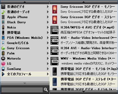Image resolution: width=118 pixels, height=94 pixels.
Task: Click the Black Berry phone icon
Action: [3, 22]
